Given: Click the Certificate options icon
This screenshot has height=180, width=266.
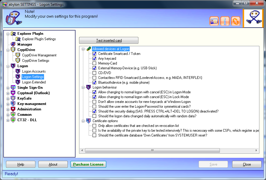Looking at the screenshot, I should pos(89,121).
